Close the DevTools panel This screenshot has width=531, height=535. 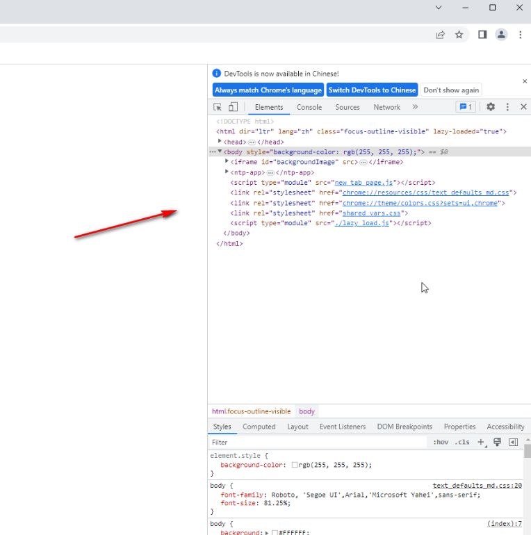click(x=523, y=107)
